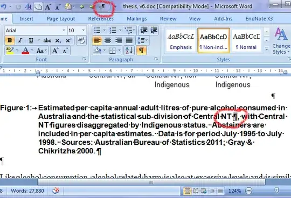Click the Words: 27,880 word count
This screenshot has height=198, width=291.
click(27, 191)
